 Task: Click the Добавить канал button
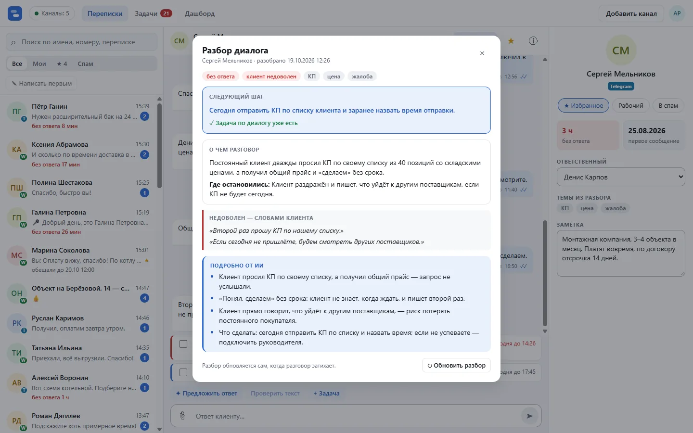click(x=631, y=13)
